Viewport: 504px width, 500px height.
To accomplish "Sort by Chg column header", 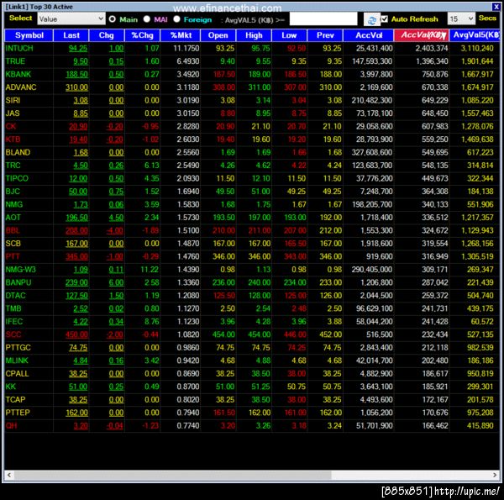I will 107,35.
